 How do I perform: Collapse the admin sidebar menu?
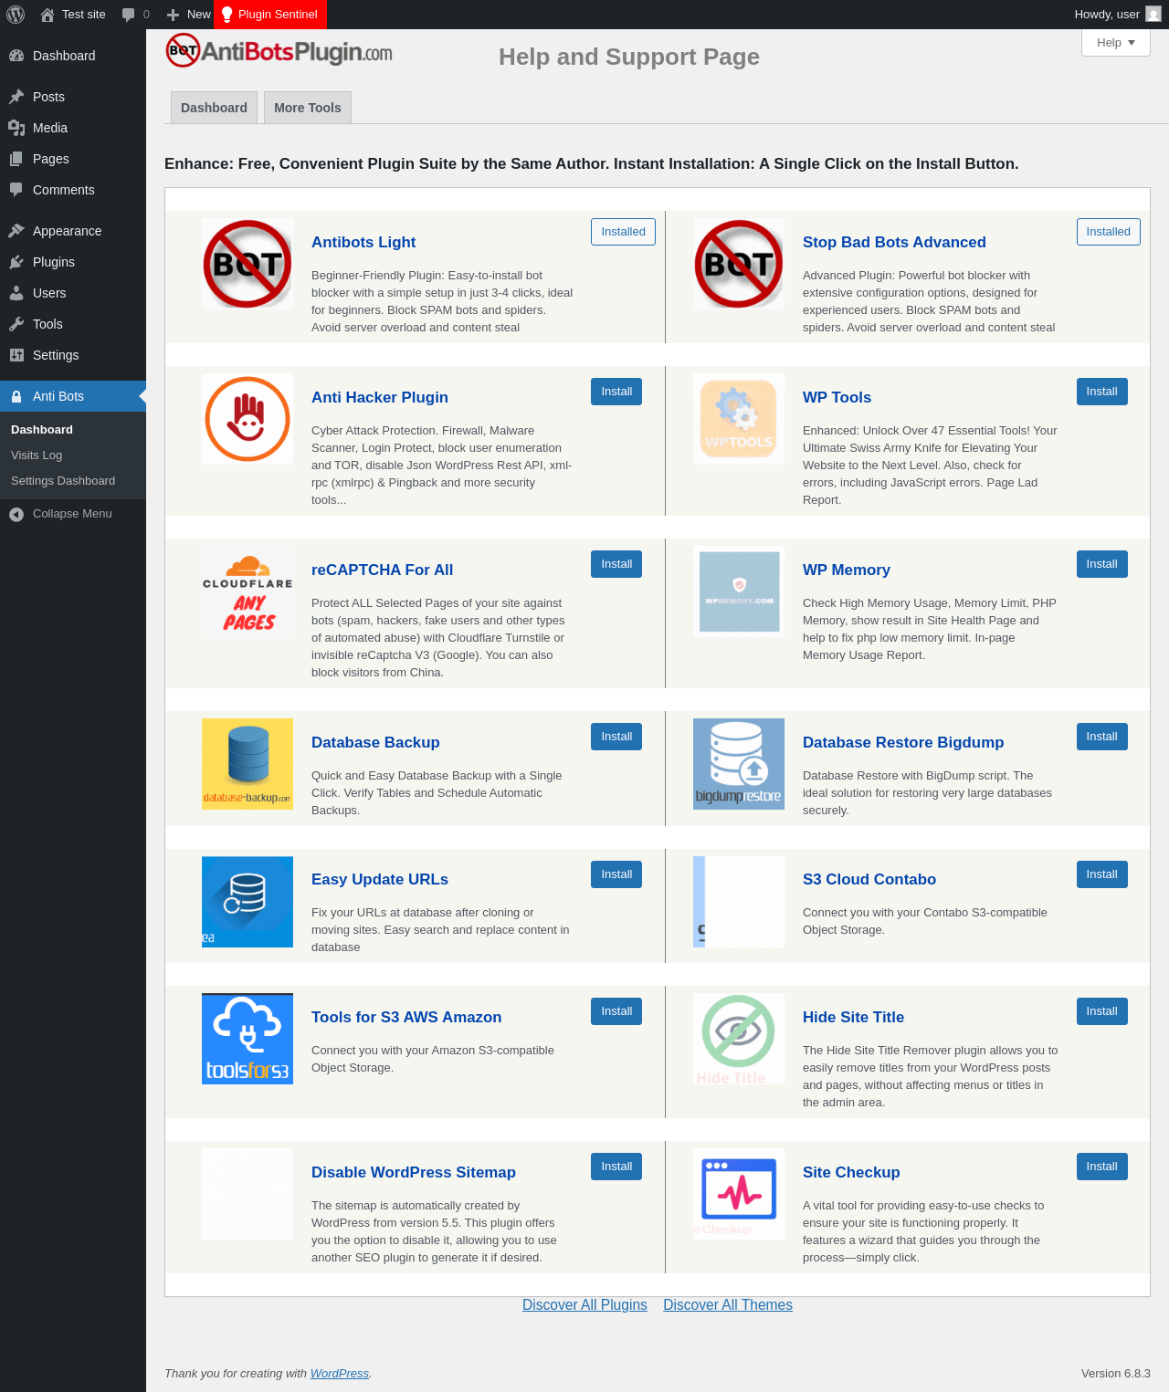click(73, 514)
